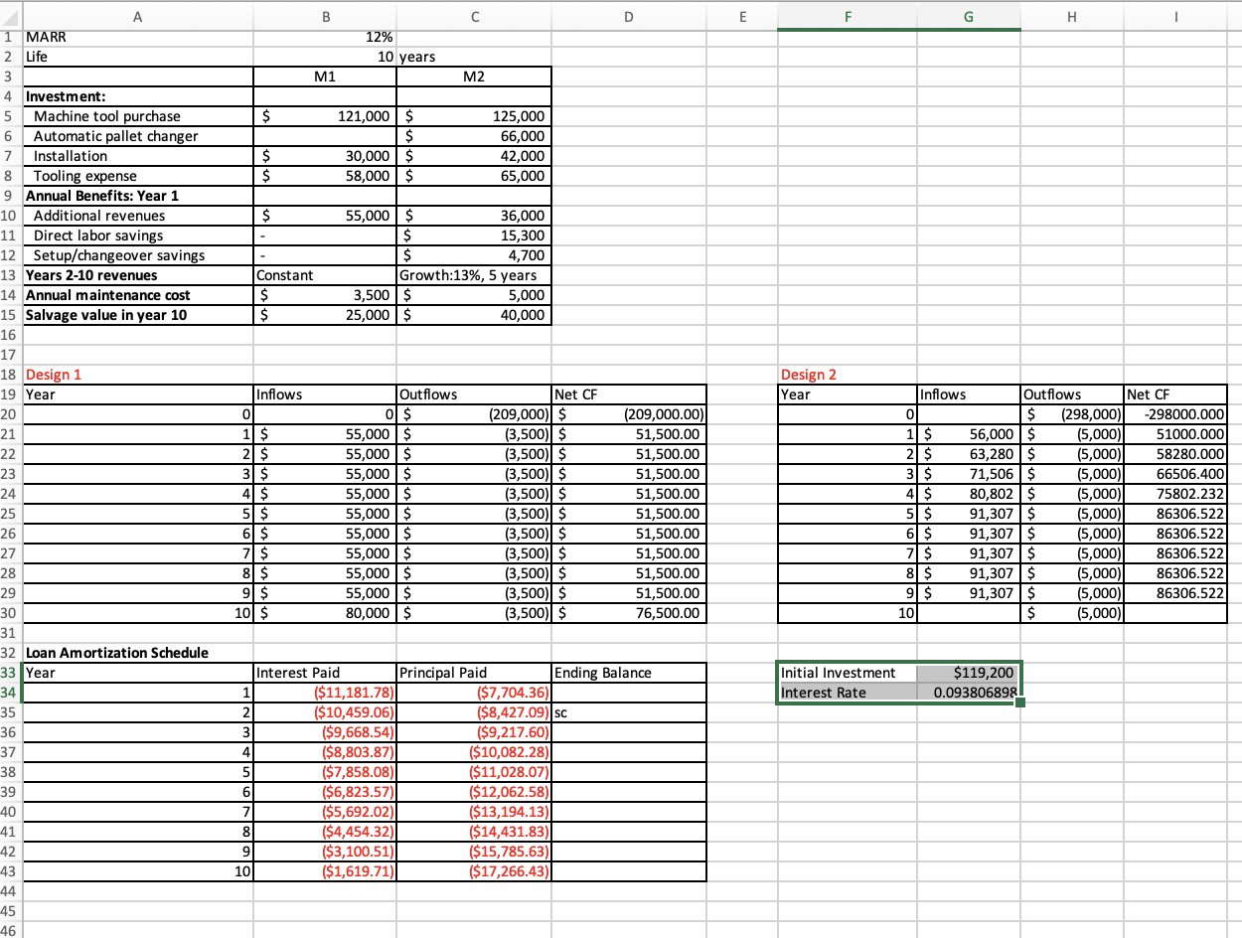Click the Net CF header under Design 1
This screenshot has height=938, width=1242.
tap(629, 394)
